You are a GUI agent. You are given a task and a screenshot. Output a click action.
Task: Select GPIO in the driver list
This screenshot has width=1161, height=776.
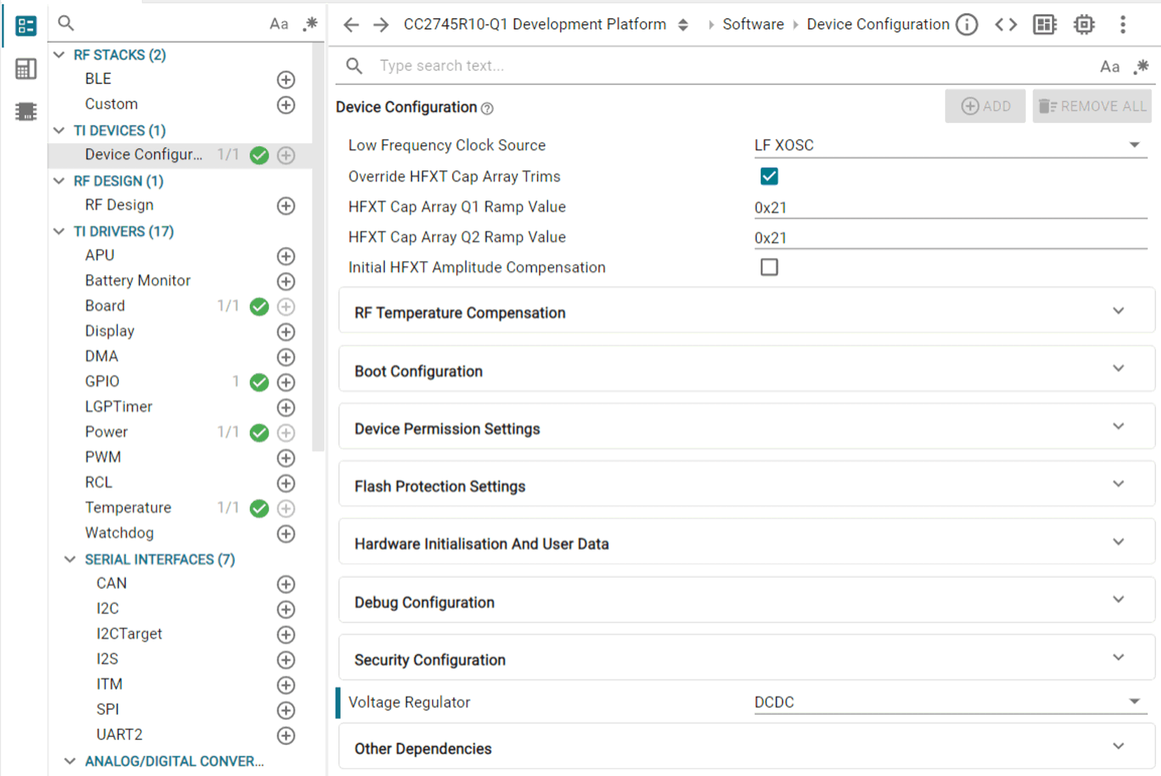pyautogui.click(x=102, y=381)
